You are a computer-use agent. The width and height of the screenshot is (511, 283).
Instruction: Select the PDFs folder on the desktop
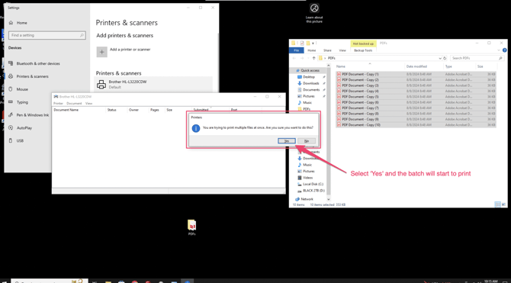point(192,227)
